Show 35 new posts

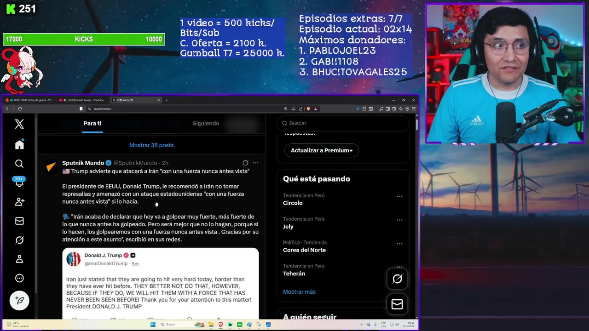[151, 145]
